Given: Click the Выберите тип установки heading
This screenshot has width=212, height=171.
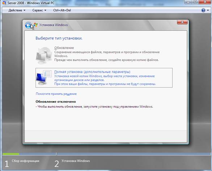Looking at the screenshot, I should (59, 38).
